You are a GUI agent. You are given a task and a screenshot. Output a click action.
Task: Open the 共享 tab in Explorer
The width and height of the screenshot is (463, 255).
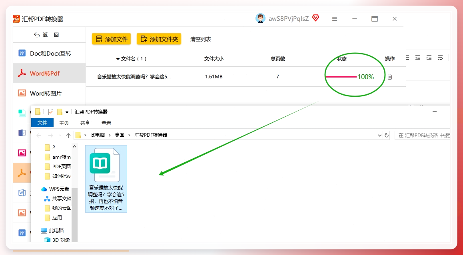(85, 123)
